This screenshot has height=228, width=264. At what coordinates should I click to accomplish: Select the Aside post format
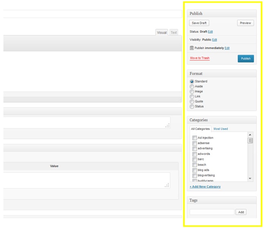(192, 86)
